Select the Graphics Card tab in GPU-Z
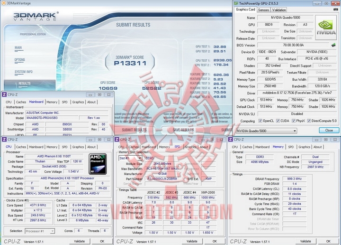 [x=245, y=9]
